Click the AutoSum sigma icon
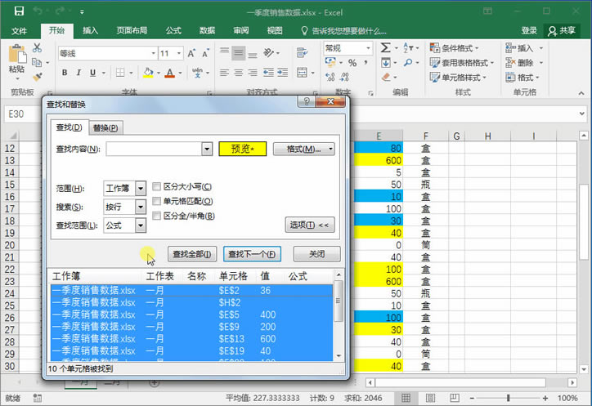 [385, 48]
